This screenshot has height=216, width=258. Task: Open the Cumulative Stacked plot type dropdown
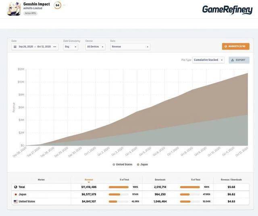(x=208, y=60)
